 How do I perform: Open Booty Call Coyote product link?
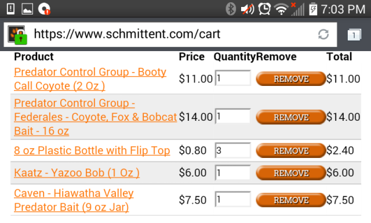coord(90,79)
